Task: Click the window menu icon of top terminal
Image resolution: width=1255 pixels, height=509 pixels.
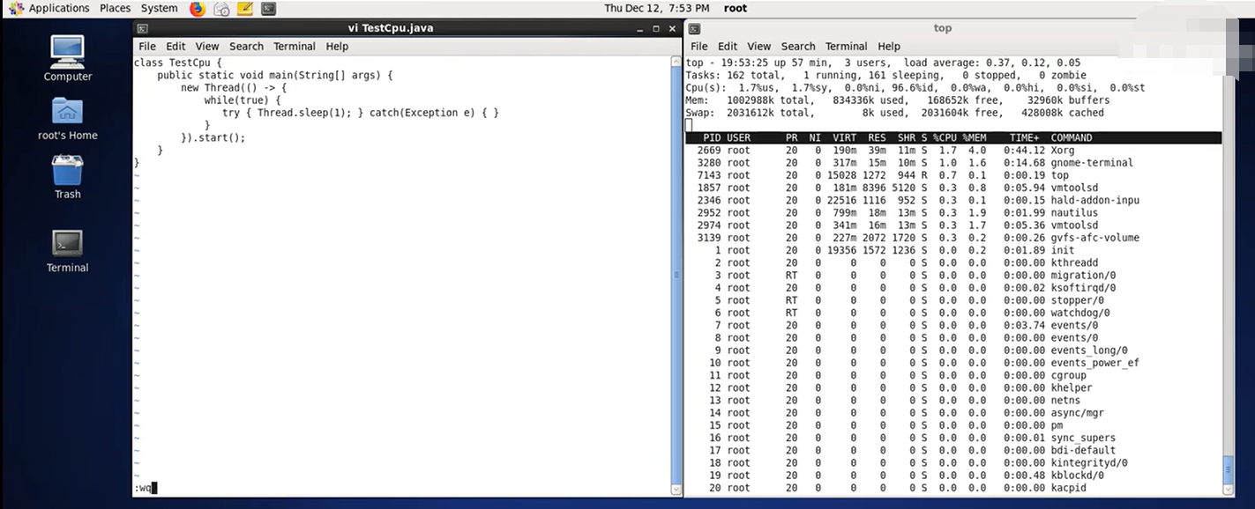Action: tap(694, 28)
